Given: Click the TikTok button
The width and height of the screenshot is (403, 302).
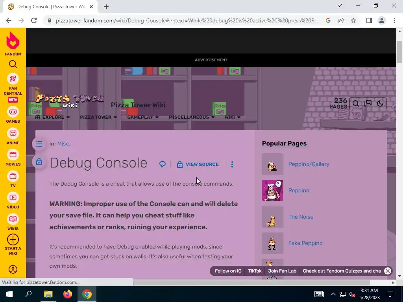Looking at the screenshot, I should (x=255, y=271).
